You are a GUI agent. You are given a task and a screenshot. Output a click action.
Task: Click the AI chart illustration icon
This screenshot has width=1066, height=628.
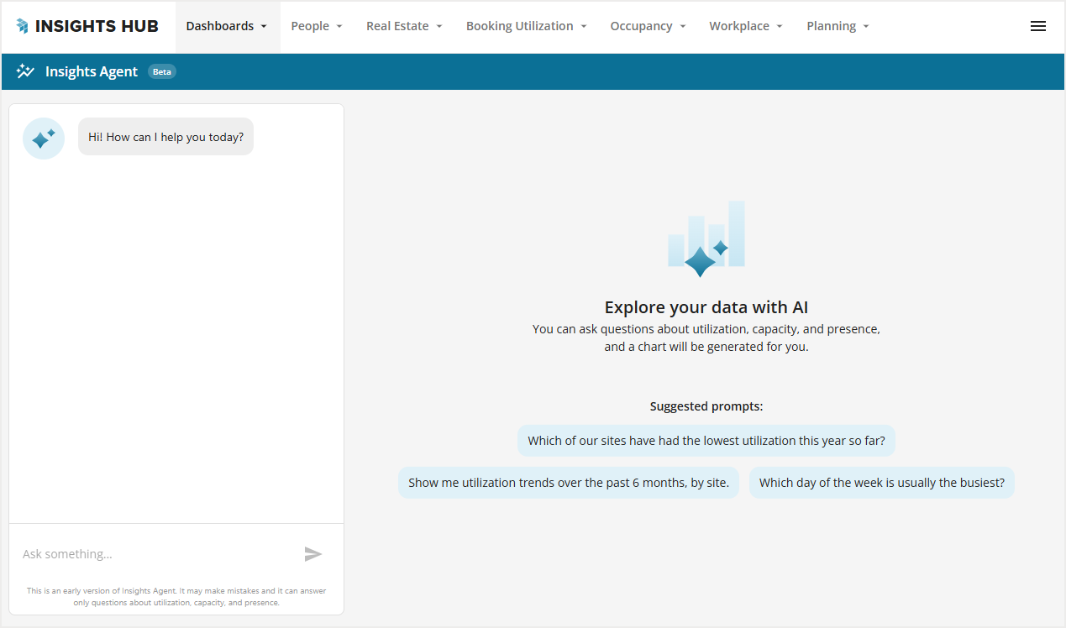tap(706, 239)
